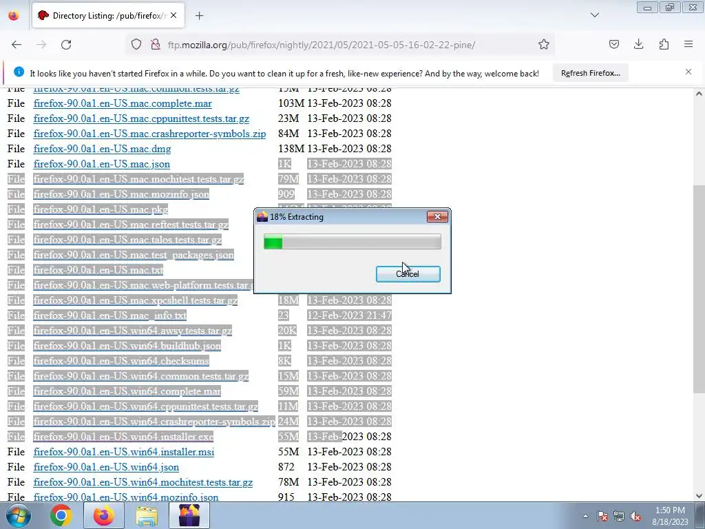Select the installer extraction taskbar icon
Screen dimensions: 705x529
point(189,515)
